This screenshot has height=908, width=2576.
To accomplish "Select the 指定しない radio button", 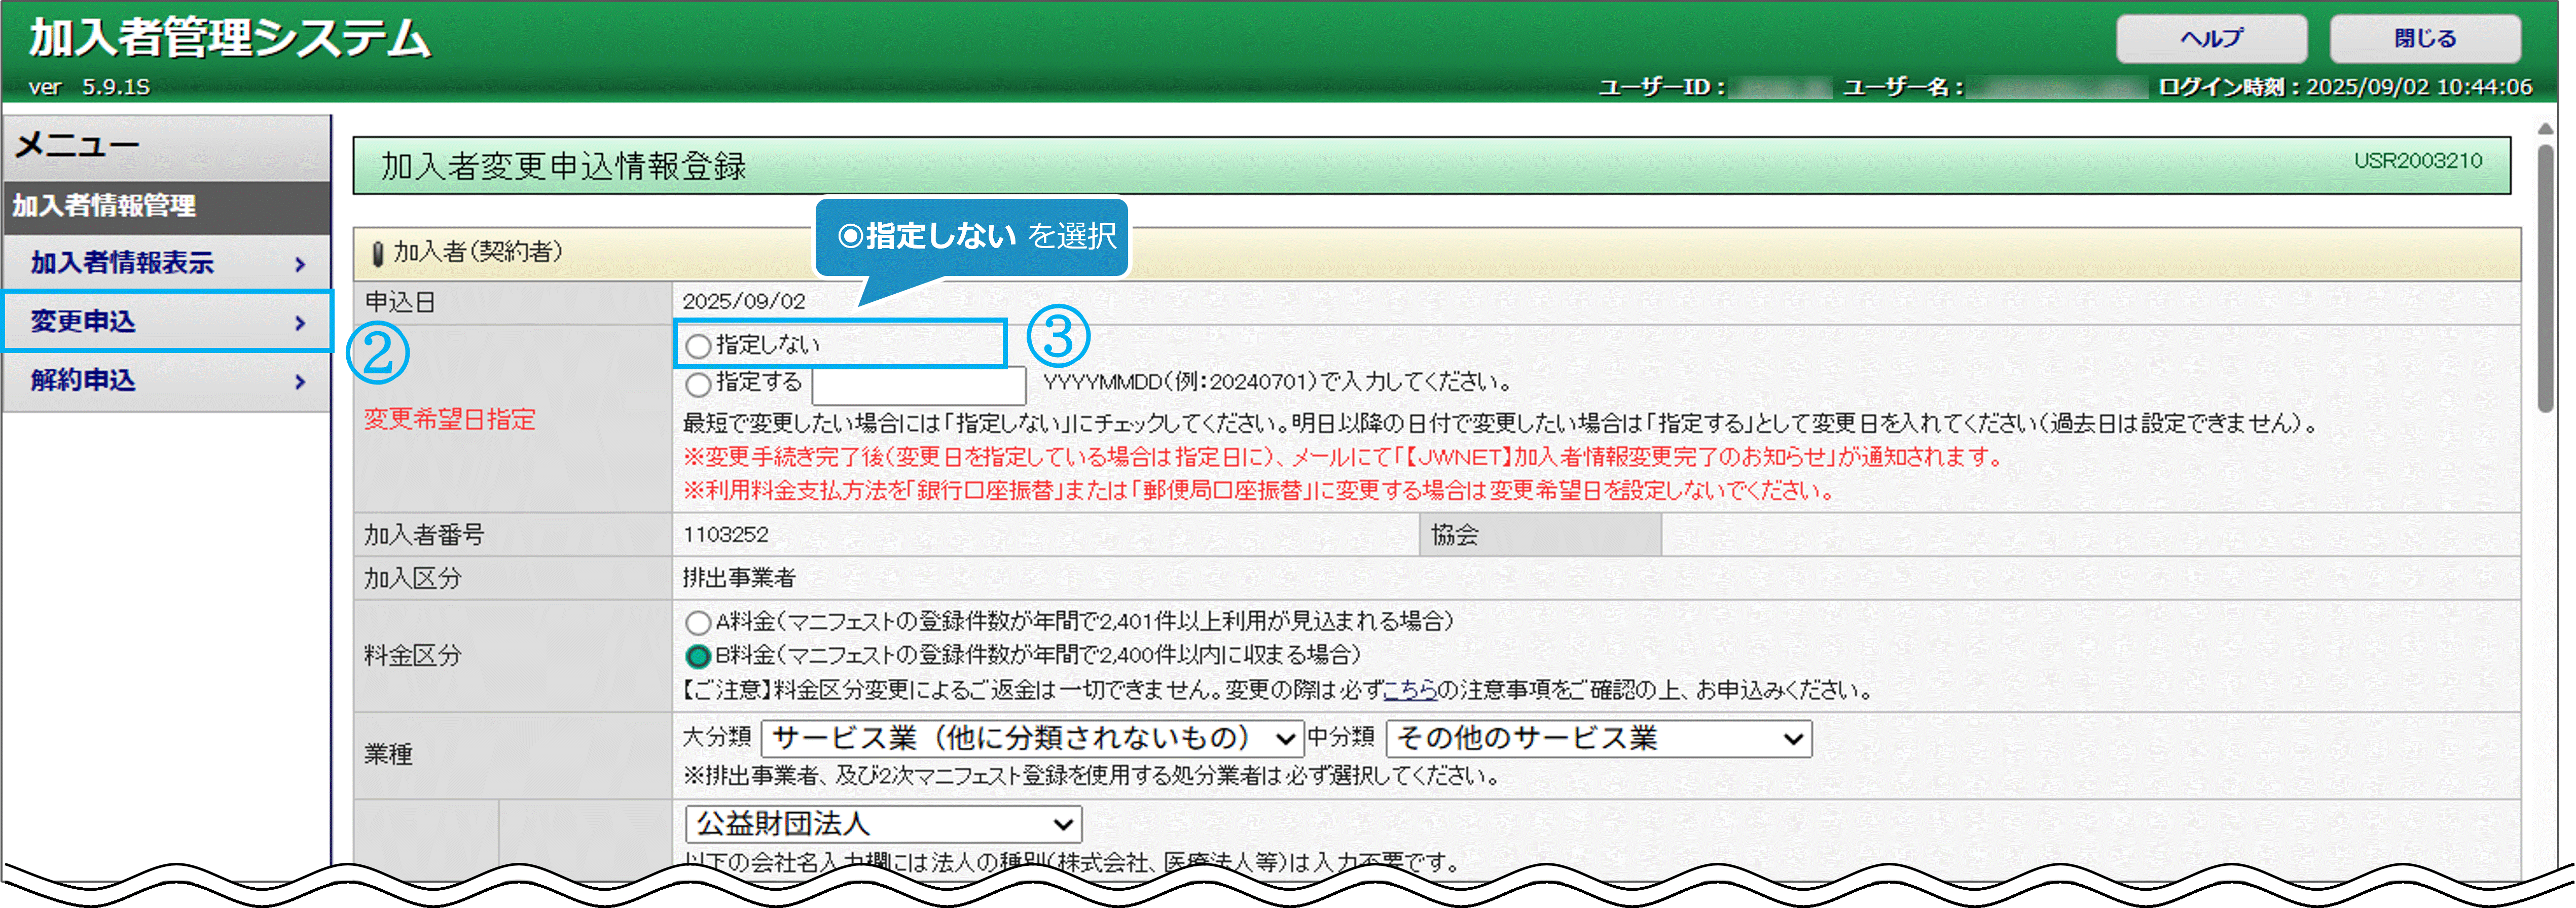I will 698,346.
